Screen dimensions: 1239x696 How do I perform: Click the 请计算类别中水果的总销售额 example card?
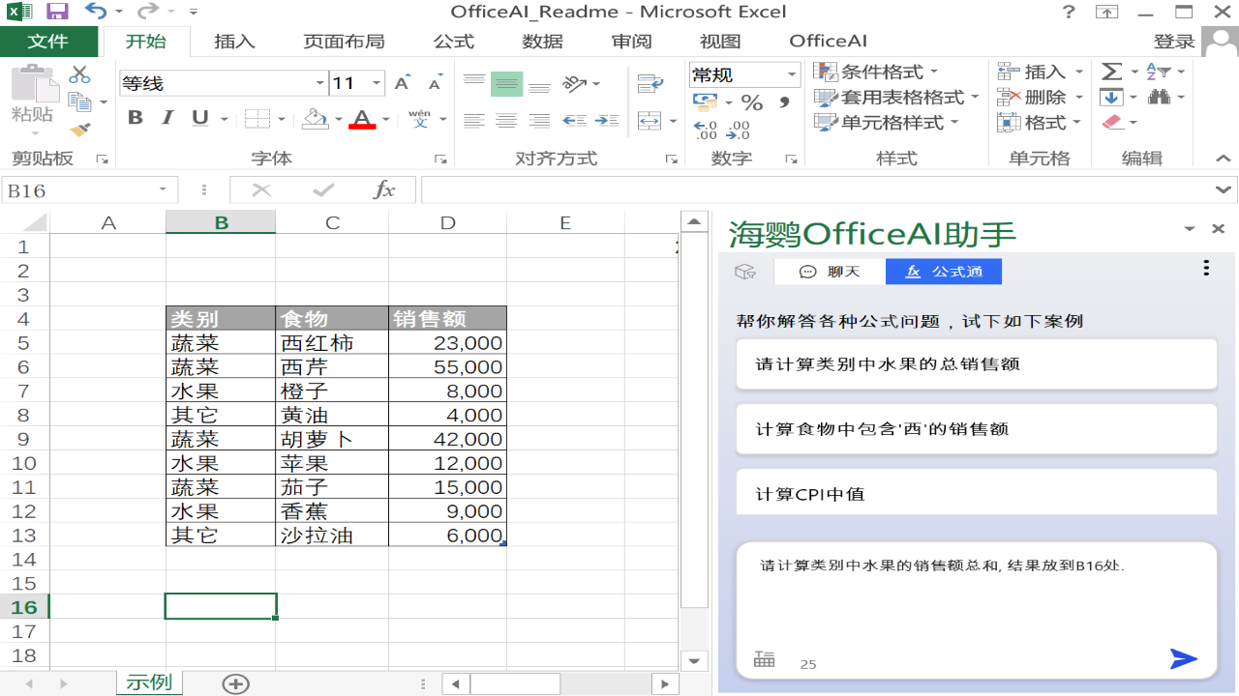coord(976,363)
